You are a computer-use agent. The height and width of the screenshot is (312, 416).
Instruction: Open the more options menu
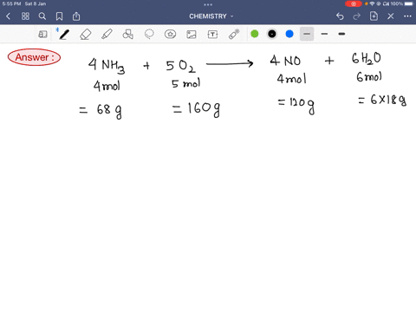click(x=407, y=16)
